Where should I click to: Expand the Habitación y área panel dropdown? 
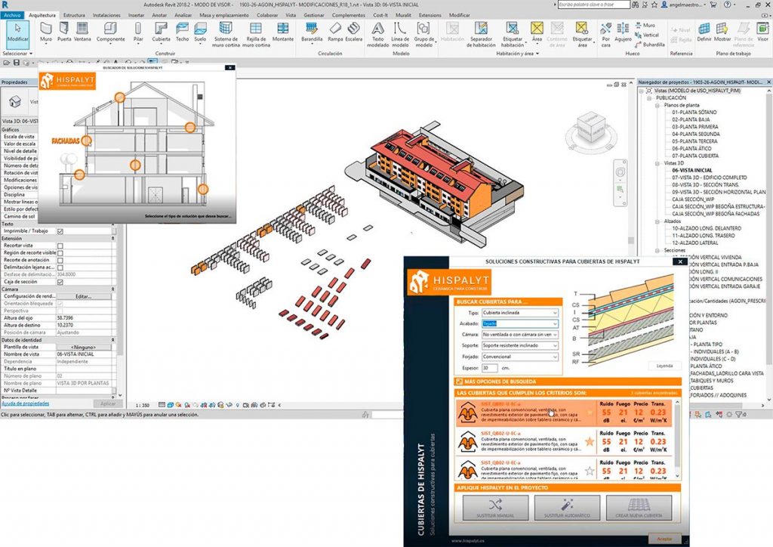[x=518, y=54]
